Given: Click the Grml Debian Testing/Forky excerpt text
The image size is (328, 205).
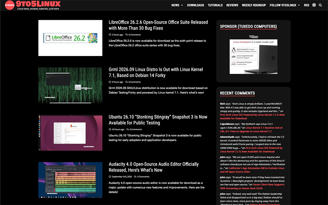Looking at the screenshot, I should click(158, 91).
